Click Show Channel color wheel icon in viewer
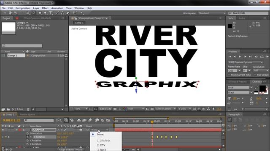This screenshot has width=270, height=151. pyautogui.click(x=124, y=109)
